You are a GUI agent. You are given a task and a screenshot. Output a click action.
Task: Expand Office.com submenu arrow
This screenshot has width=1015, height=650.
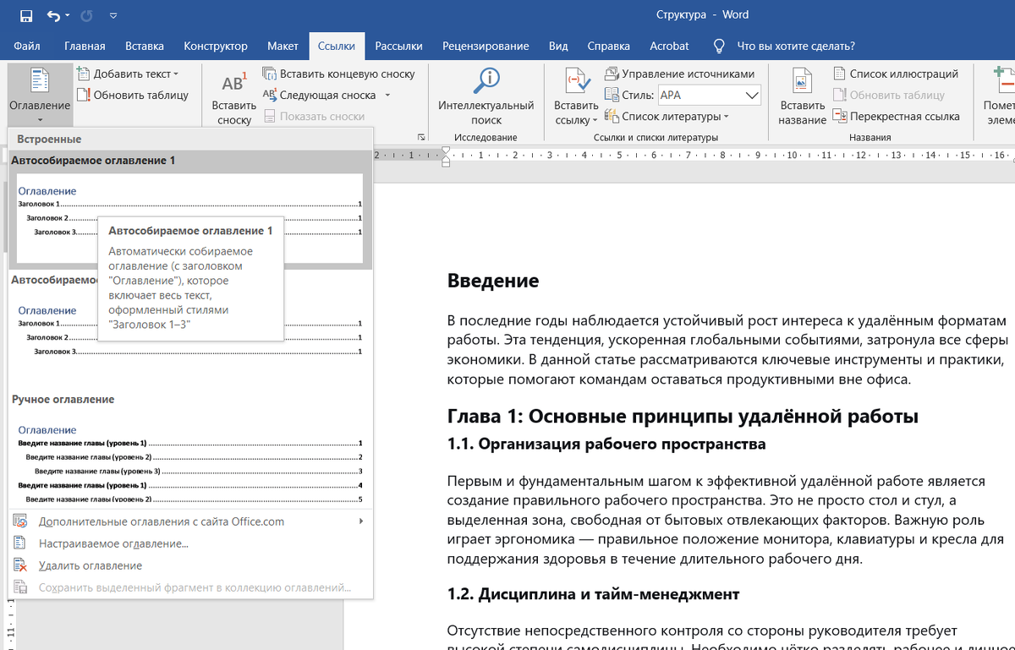coord(361,522)
